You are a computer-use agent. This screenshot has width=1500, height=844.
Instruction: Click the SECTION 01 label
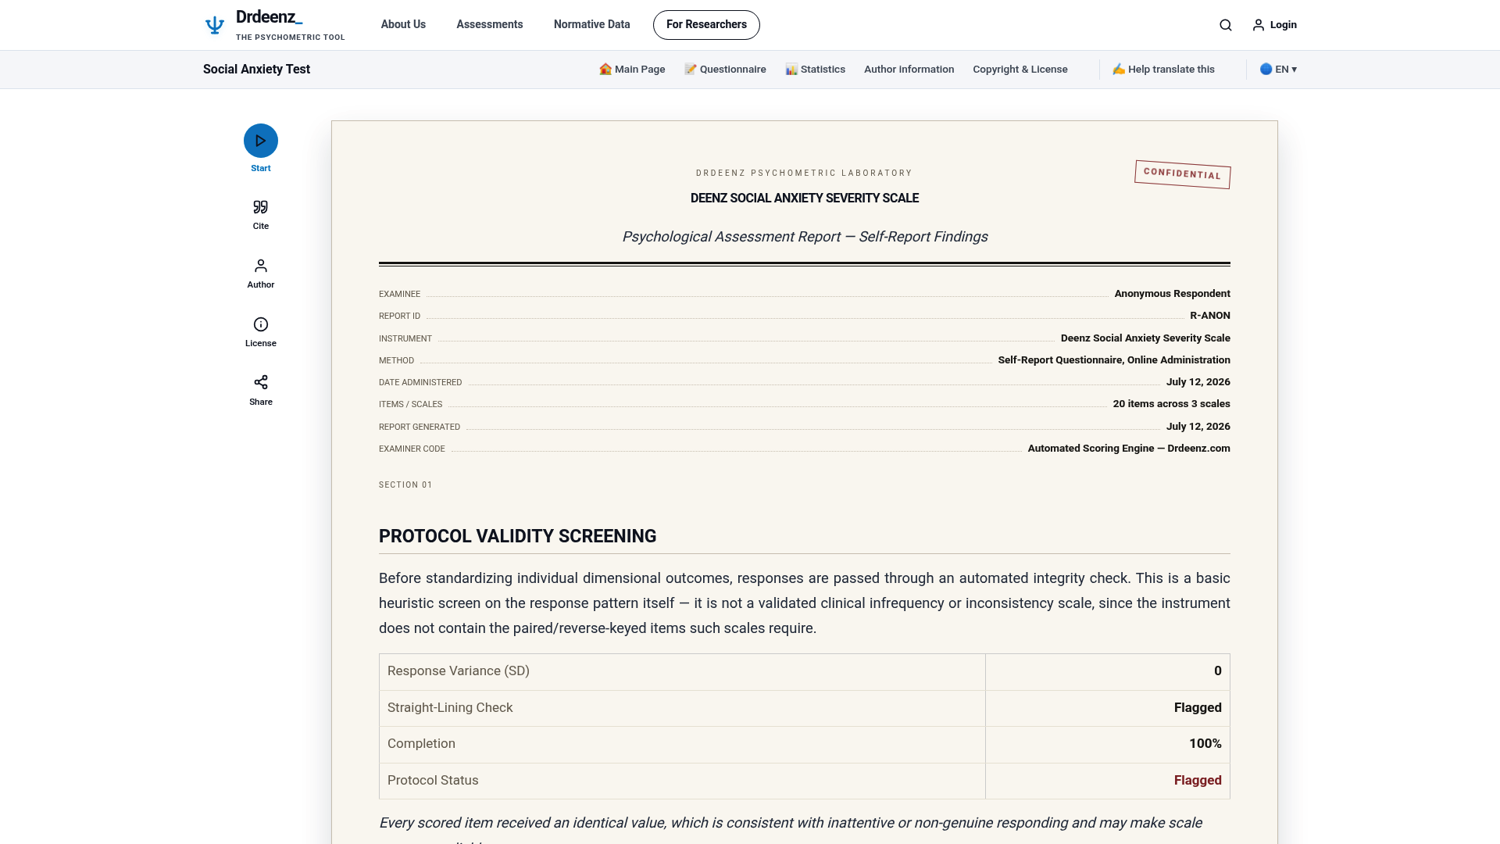405,485
